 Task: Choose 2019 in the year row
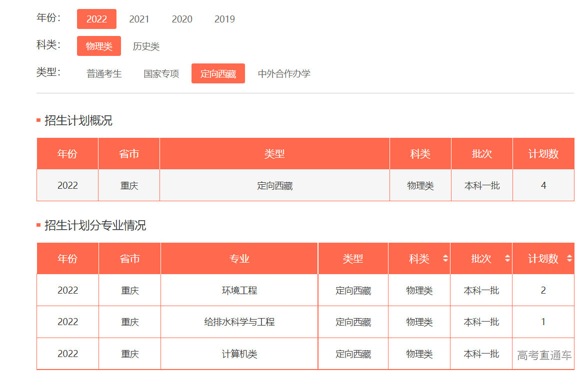click(224, 19)
